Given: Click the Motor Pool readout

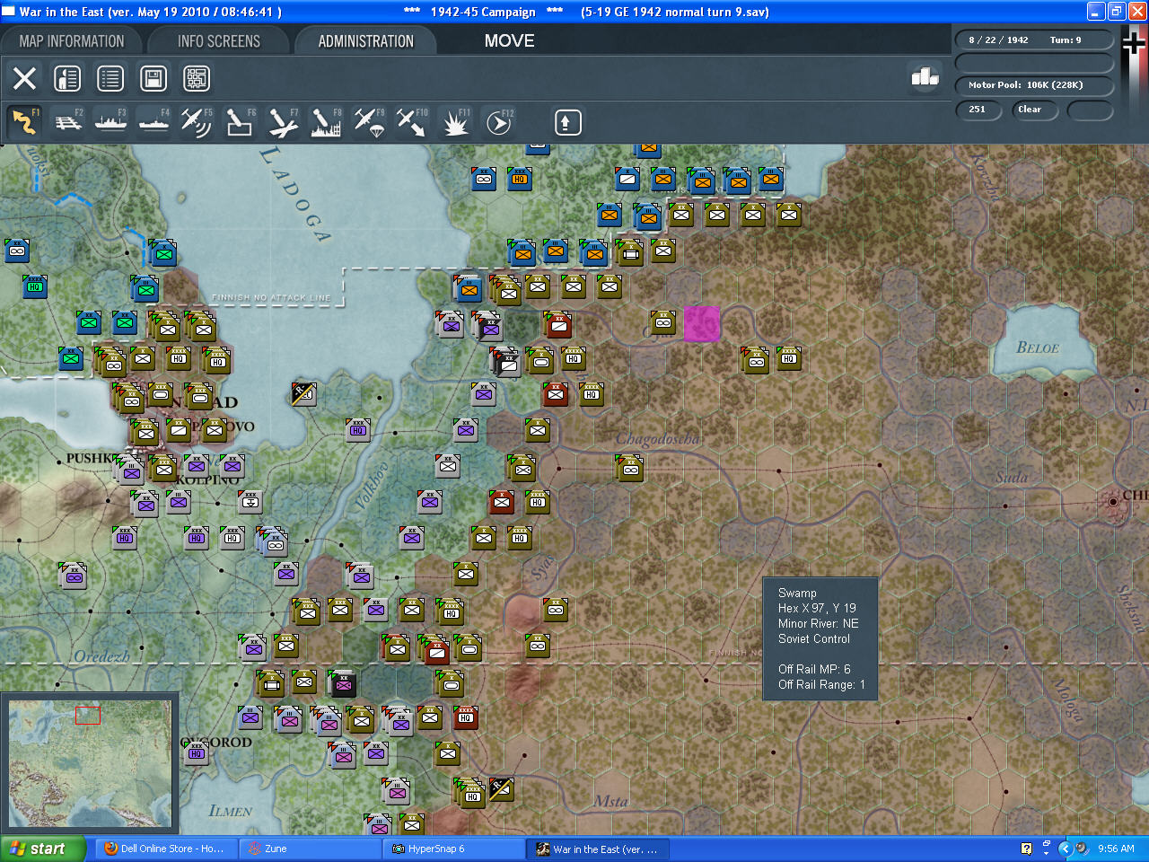Looking at the screenshot, I should 1034,85.
